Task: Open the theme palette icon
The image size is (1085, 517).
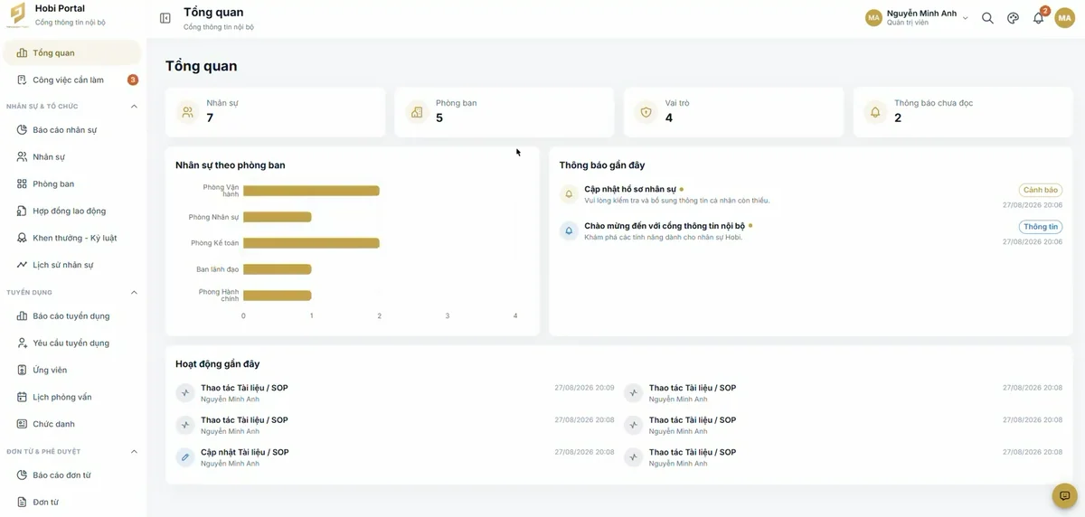Action: (x=1013, y=18)
